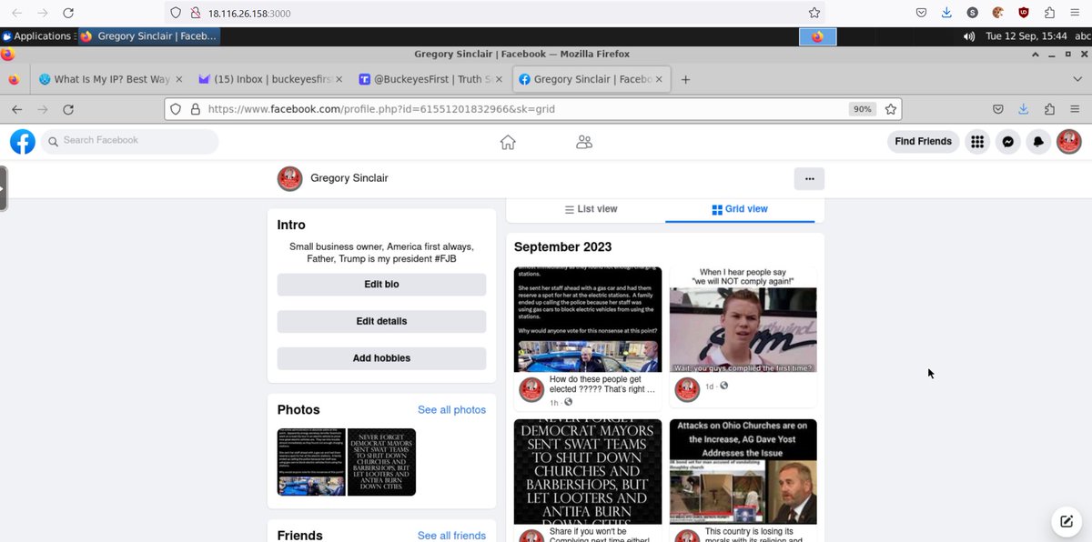Open inner Firefox Extensions puzzle icon
The image size is (1092, 542).
point(1049,109)
